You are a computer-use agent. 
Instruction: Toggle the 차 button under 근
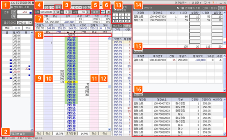tap(14, 17)
